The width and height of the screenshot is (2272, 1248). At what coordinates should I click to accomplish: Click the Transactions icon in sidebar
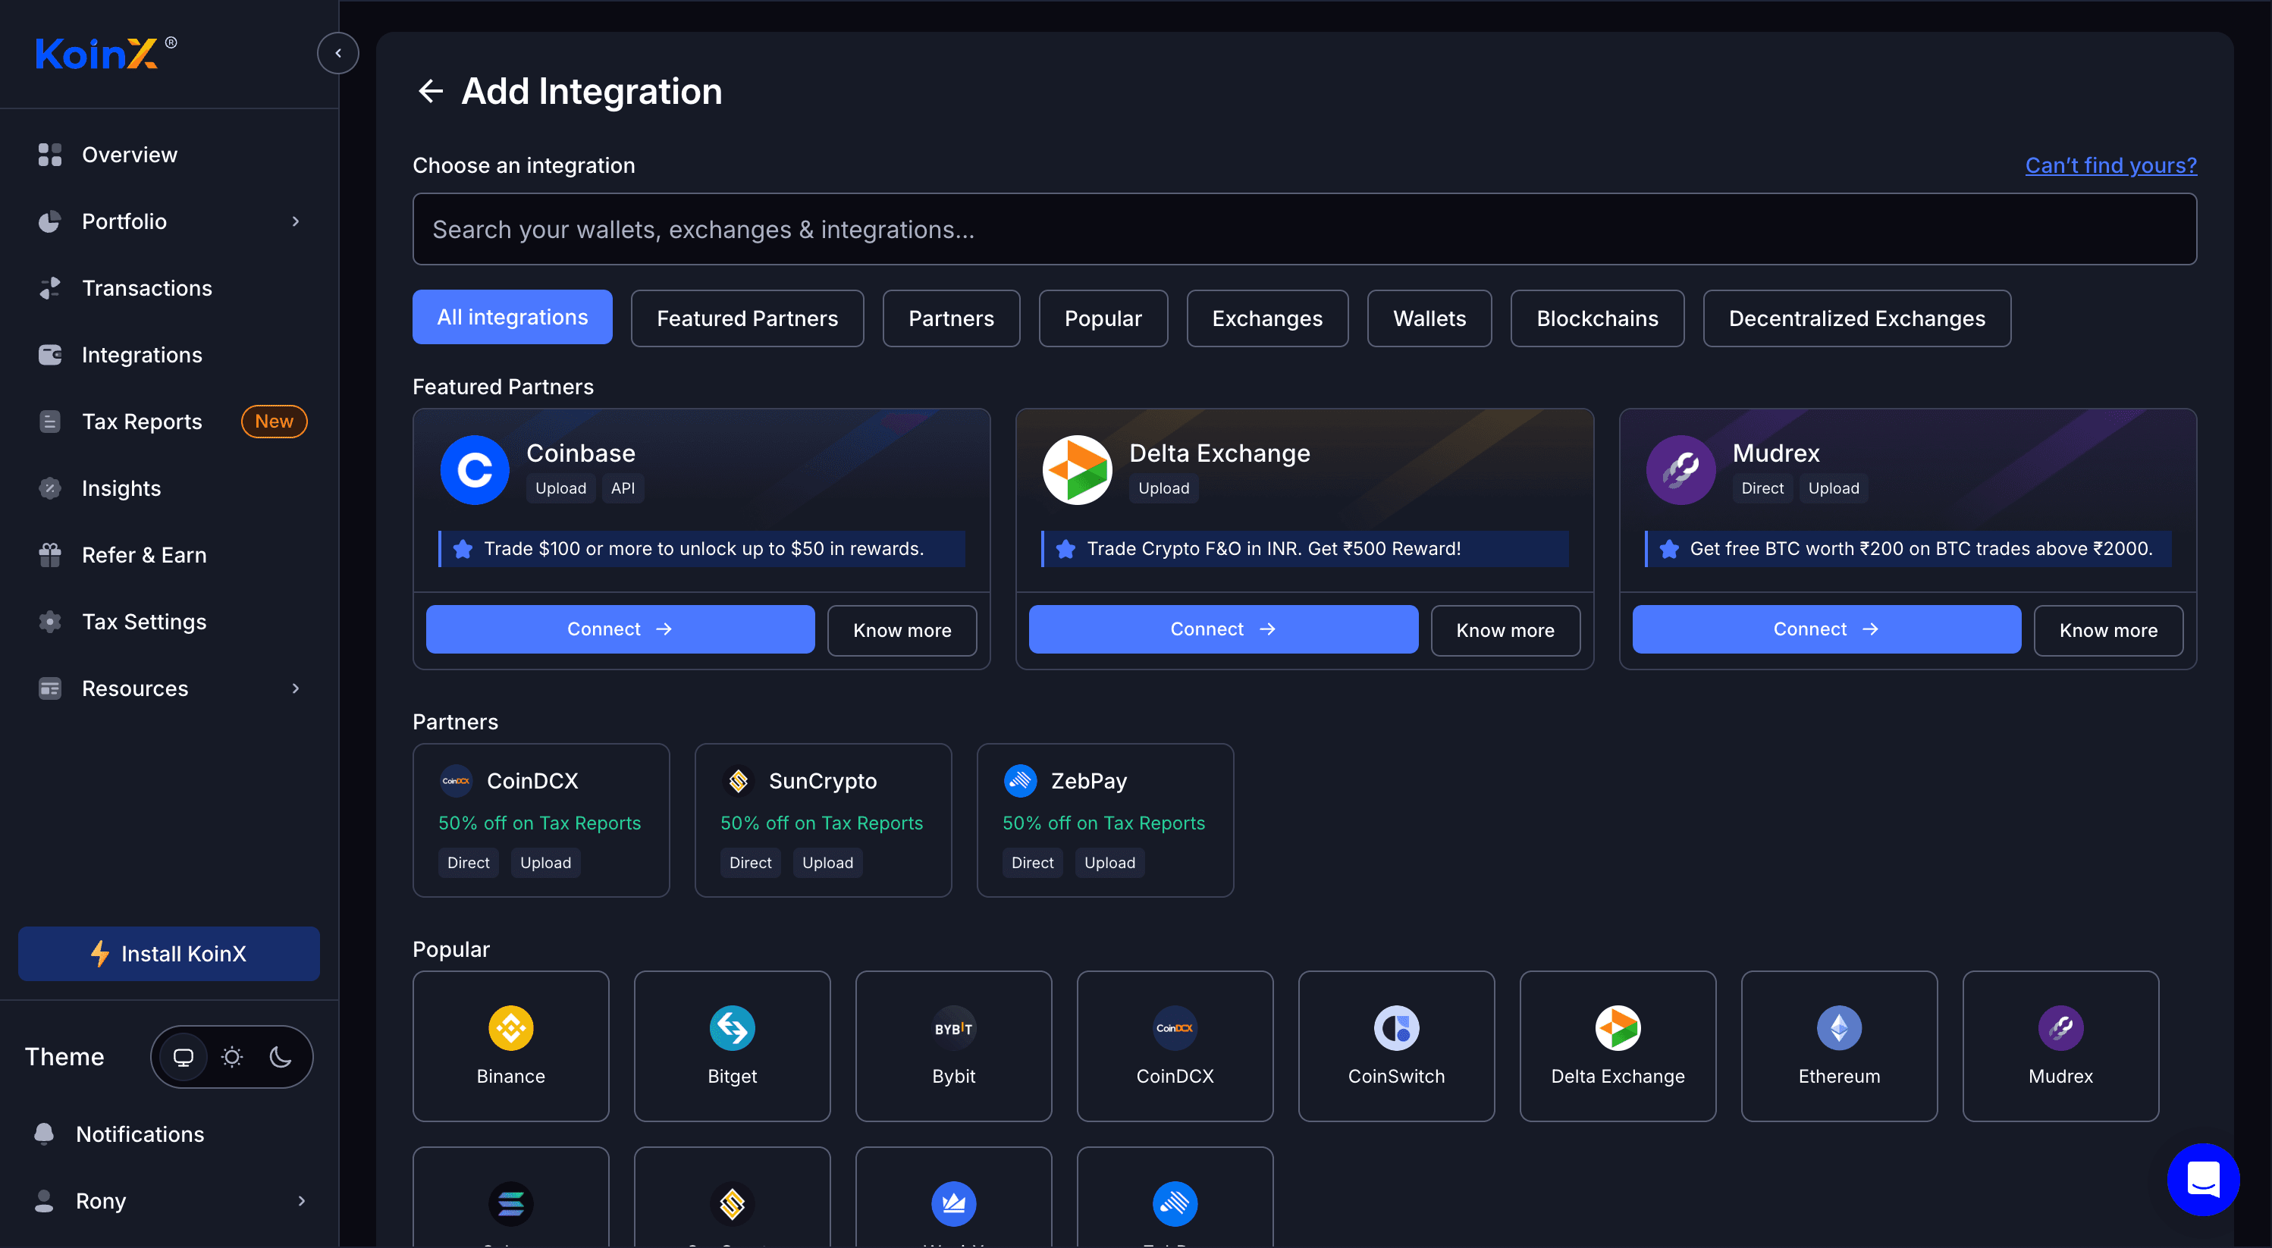49,287
